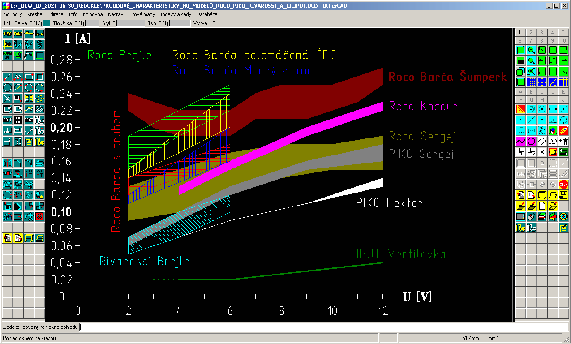Open the Kresba menu
Screen dimensions: 571x344
click(x=35, y=14)
